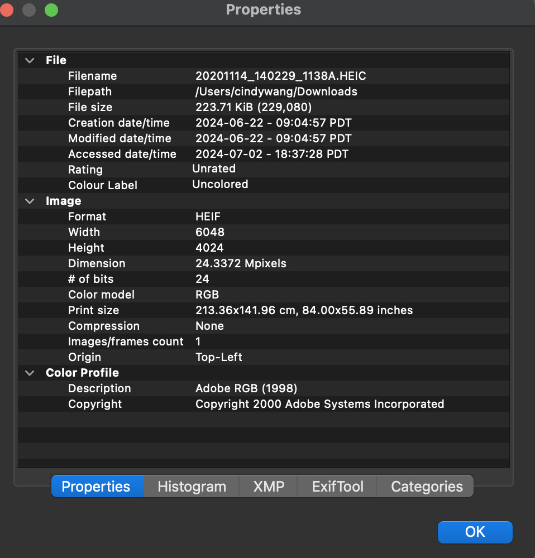This screenshot has width=535, height=558.
Task: Switch to the Histogram tab
Action: [192, 486]
